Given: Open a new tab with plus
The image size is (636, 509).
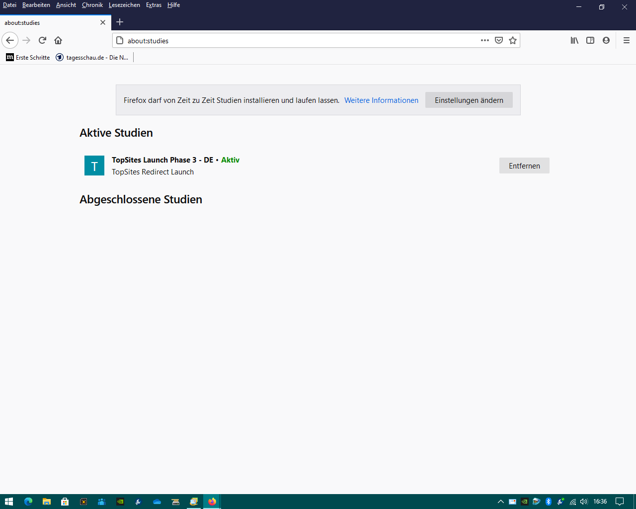Looking at the screenshot, I should [120, 22].
